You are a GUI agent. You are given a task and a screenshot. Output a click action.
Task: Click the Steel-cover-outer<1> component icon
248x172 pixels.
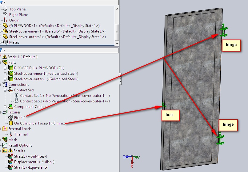(x=5, y=36)
